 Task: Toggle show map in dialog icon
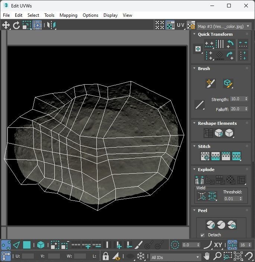click(x=170, y=25)
